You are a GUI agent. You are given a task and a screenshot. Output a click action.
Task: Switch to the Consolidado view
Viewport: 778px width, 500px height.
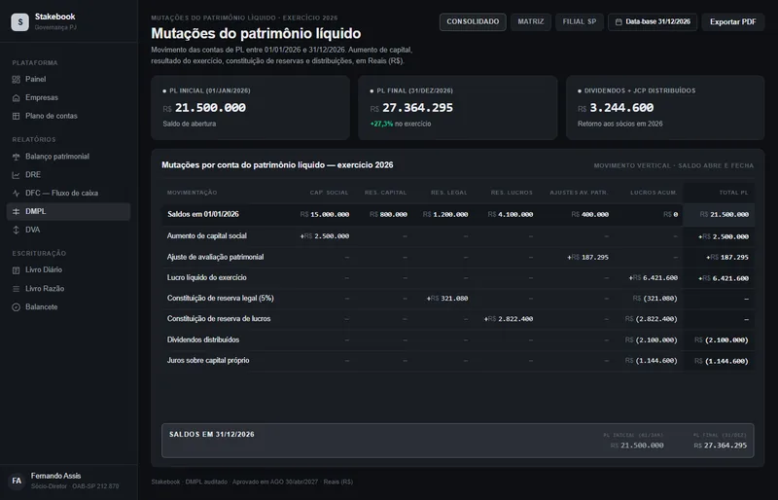(473, 21)
